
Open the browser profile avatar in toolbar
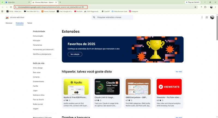click(211, 7)
